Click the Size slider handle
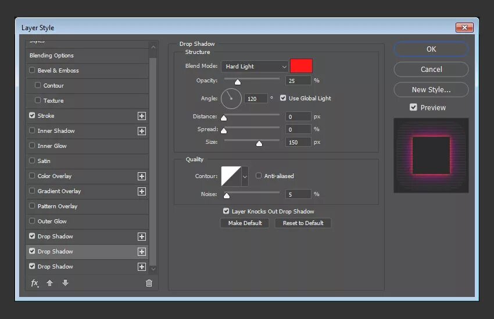Screen dimensions: 494x319 [x=259, y=144]
